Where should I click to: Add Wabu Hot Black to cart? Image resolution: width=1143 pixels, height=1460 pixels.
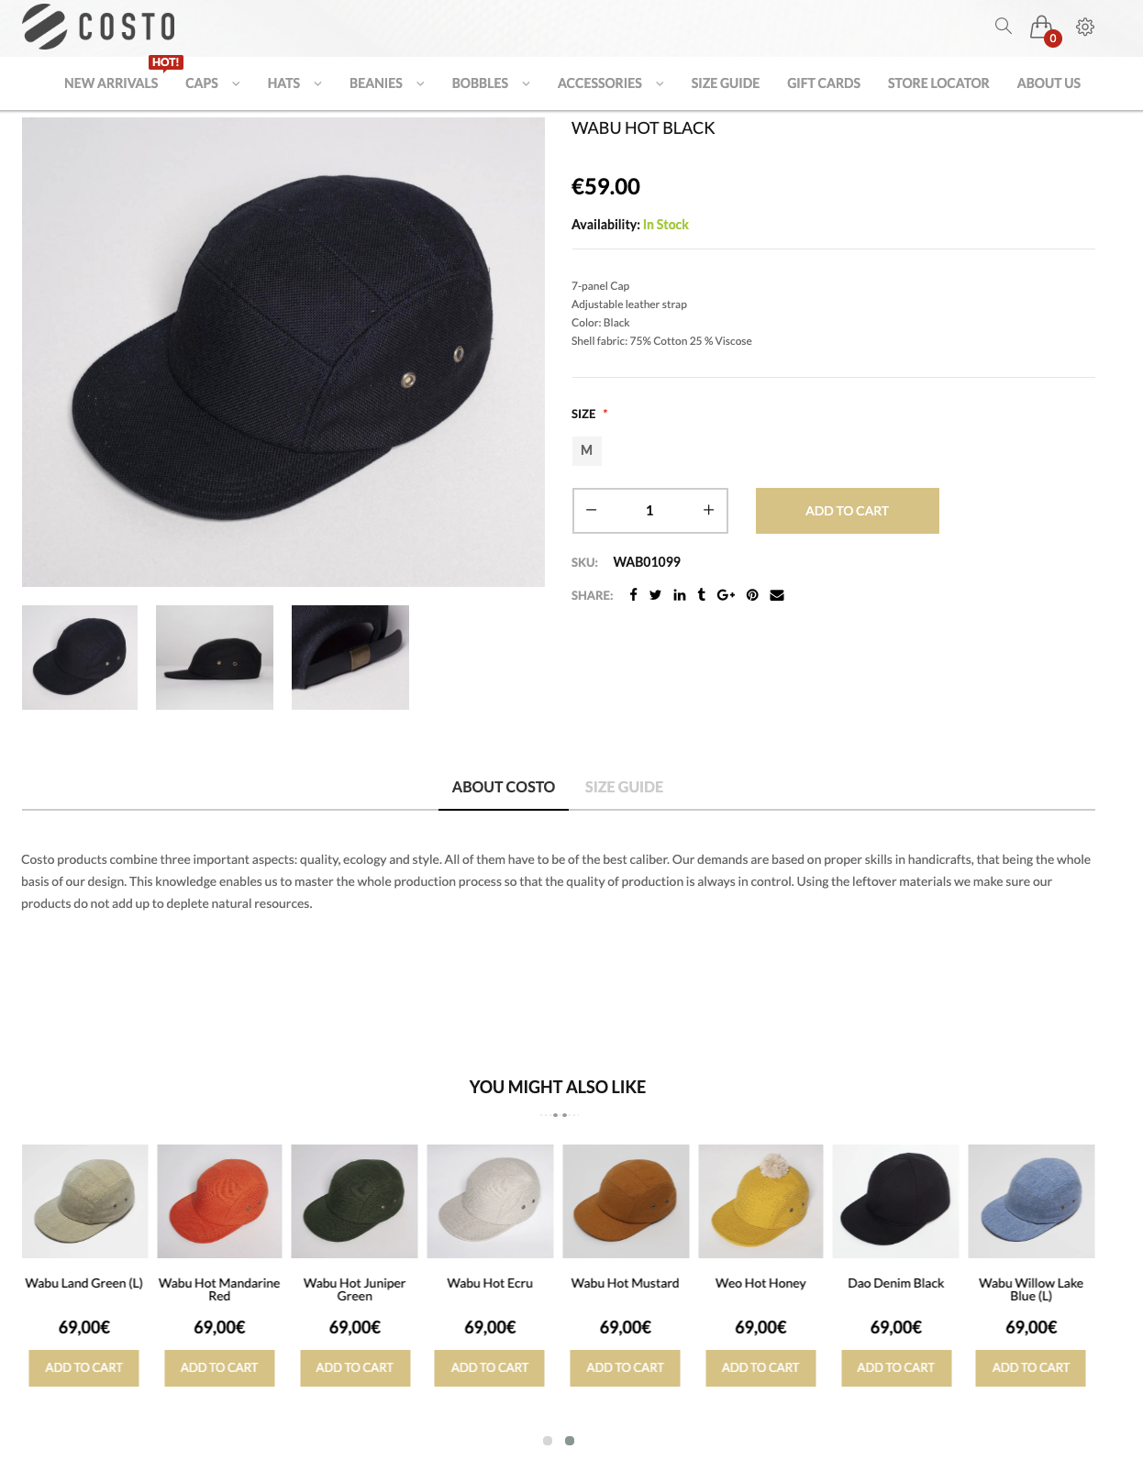tap(848, 511)
